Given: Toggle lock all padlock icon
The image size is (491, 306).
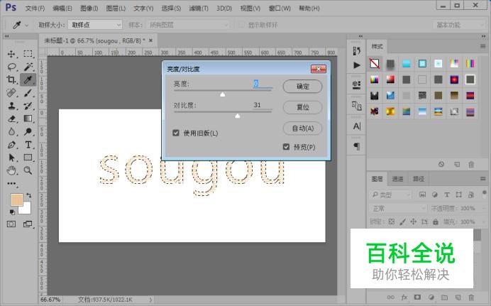Looking at the screenshot, I should click(436, 222).
